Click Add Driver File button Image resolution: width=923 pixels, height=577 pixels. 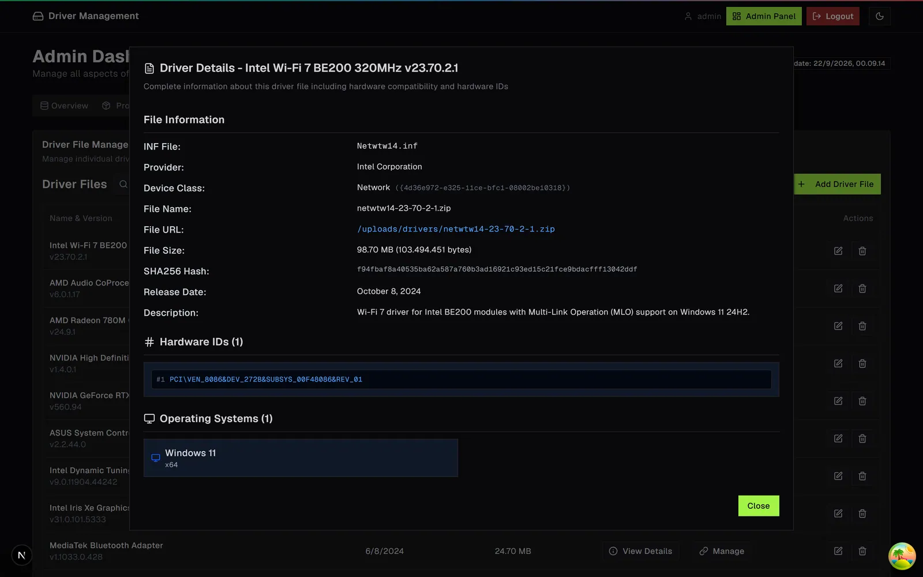(837, 184)
